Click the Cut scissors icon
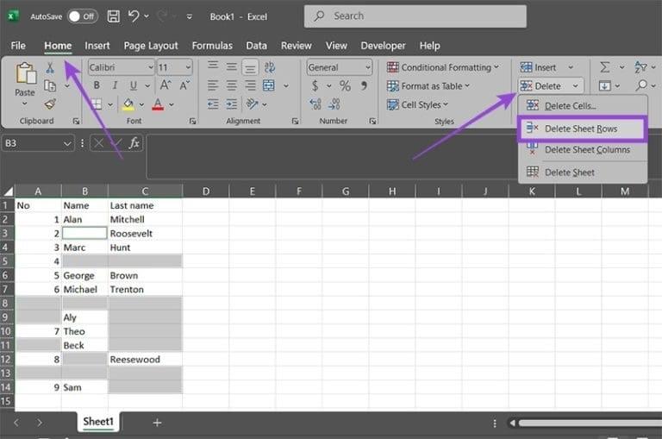662x439 pixels. [50, 67]
